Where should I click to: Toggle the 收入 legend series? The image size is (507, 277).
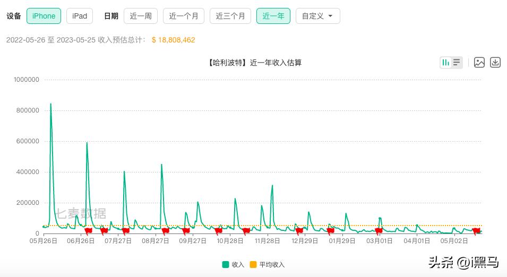233,265
